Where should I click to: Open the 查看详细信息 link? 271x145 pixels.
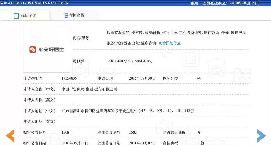click(x=169, y=43)
